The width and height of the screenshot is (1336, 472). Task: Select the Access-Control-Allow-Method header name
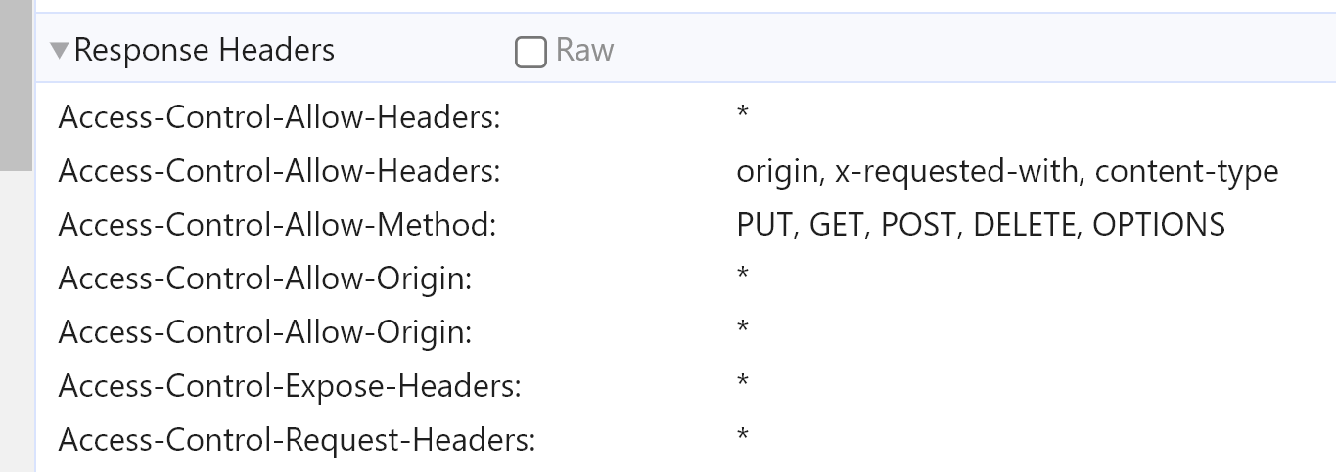[277, 225]
